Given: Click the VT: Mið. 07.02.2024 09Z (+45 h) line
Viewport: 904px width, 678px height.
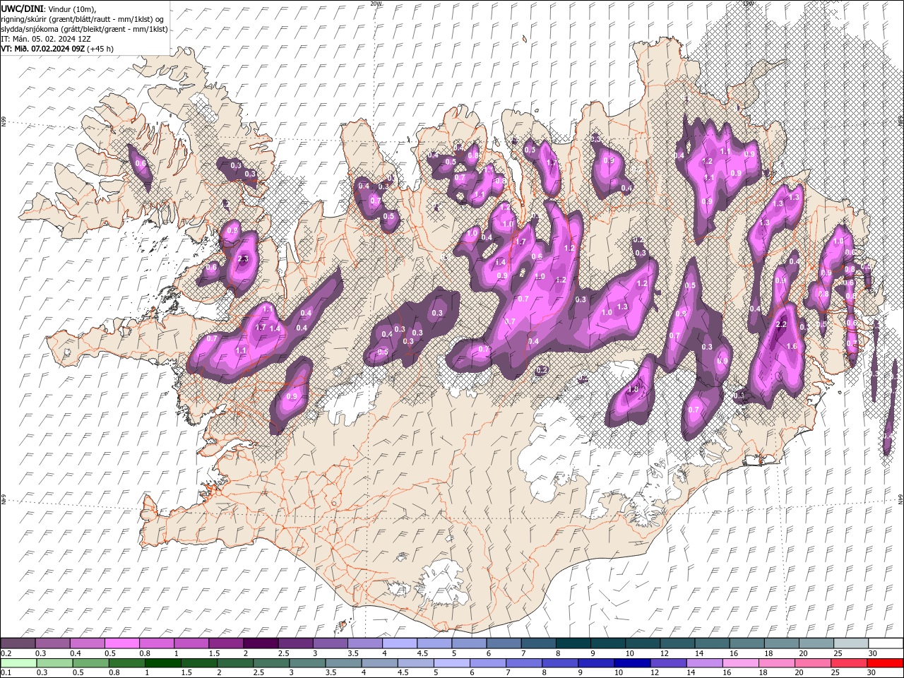Looking at the screenshot, I should (x=56, y=49).
